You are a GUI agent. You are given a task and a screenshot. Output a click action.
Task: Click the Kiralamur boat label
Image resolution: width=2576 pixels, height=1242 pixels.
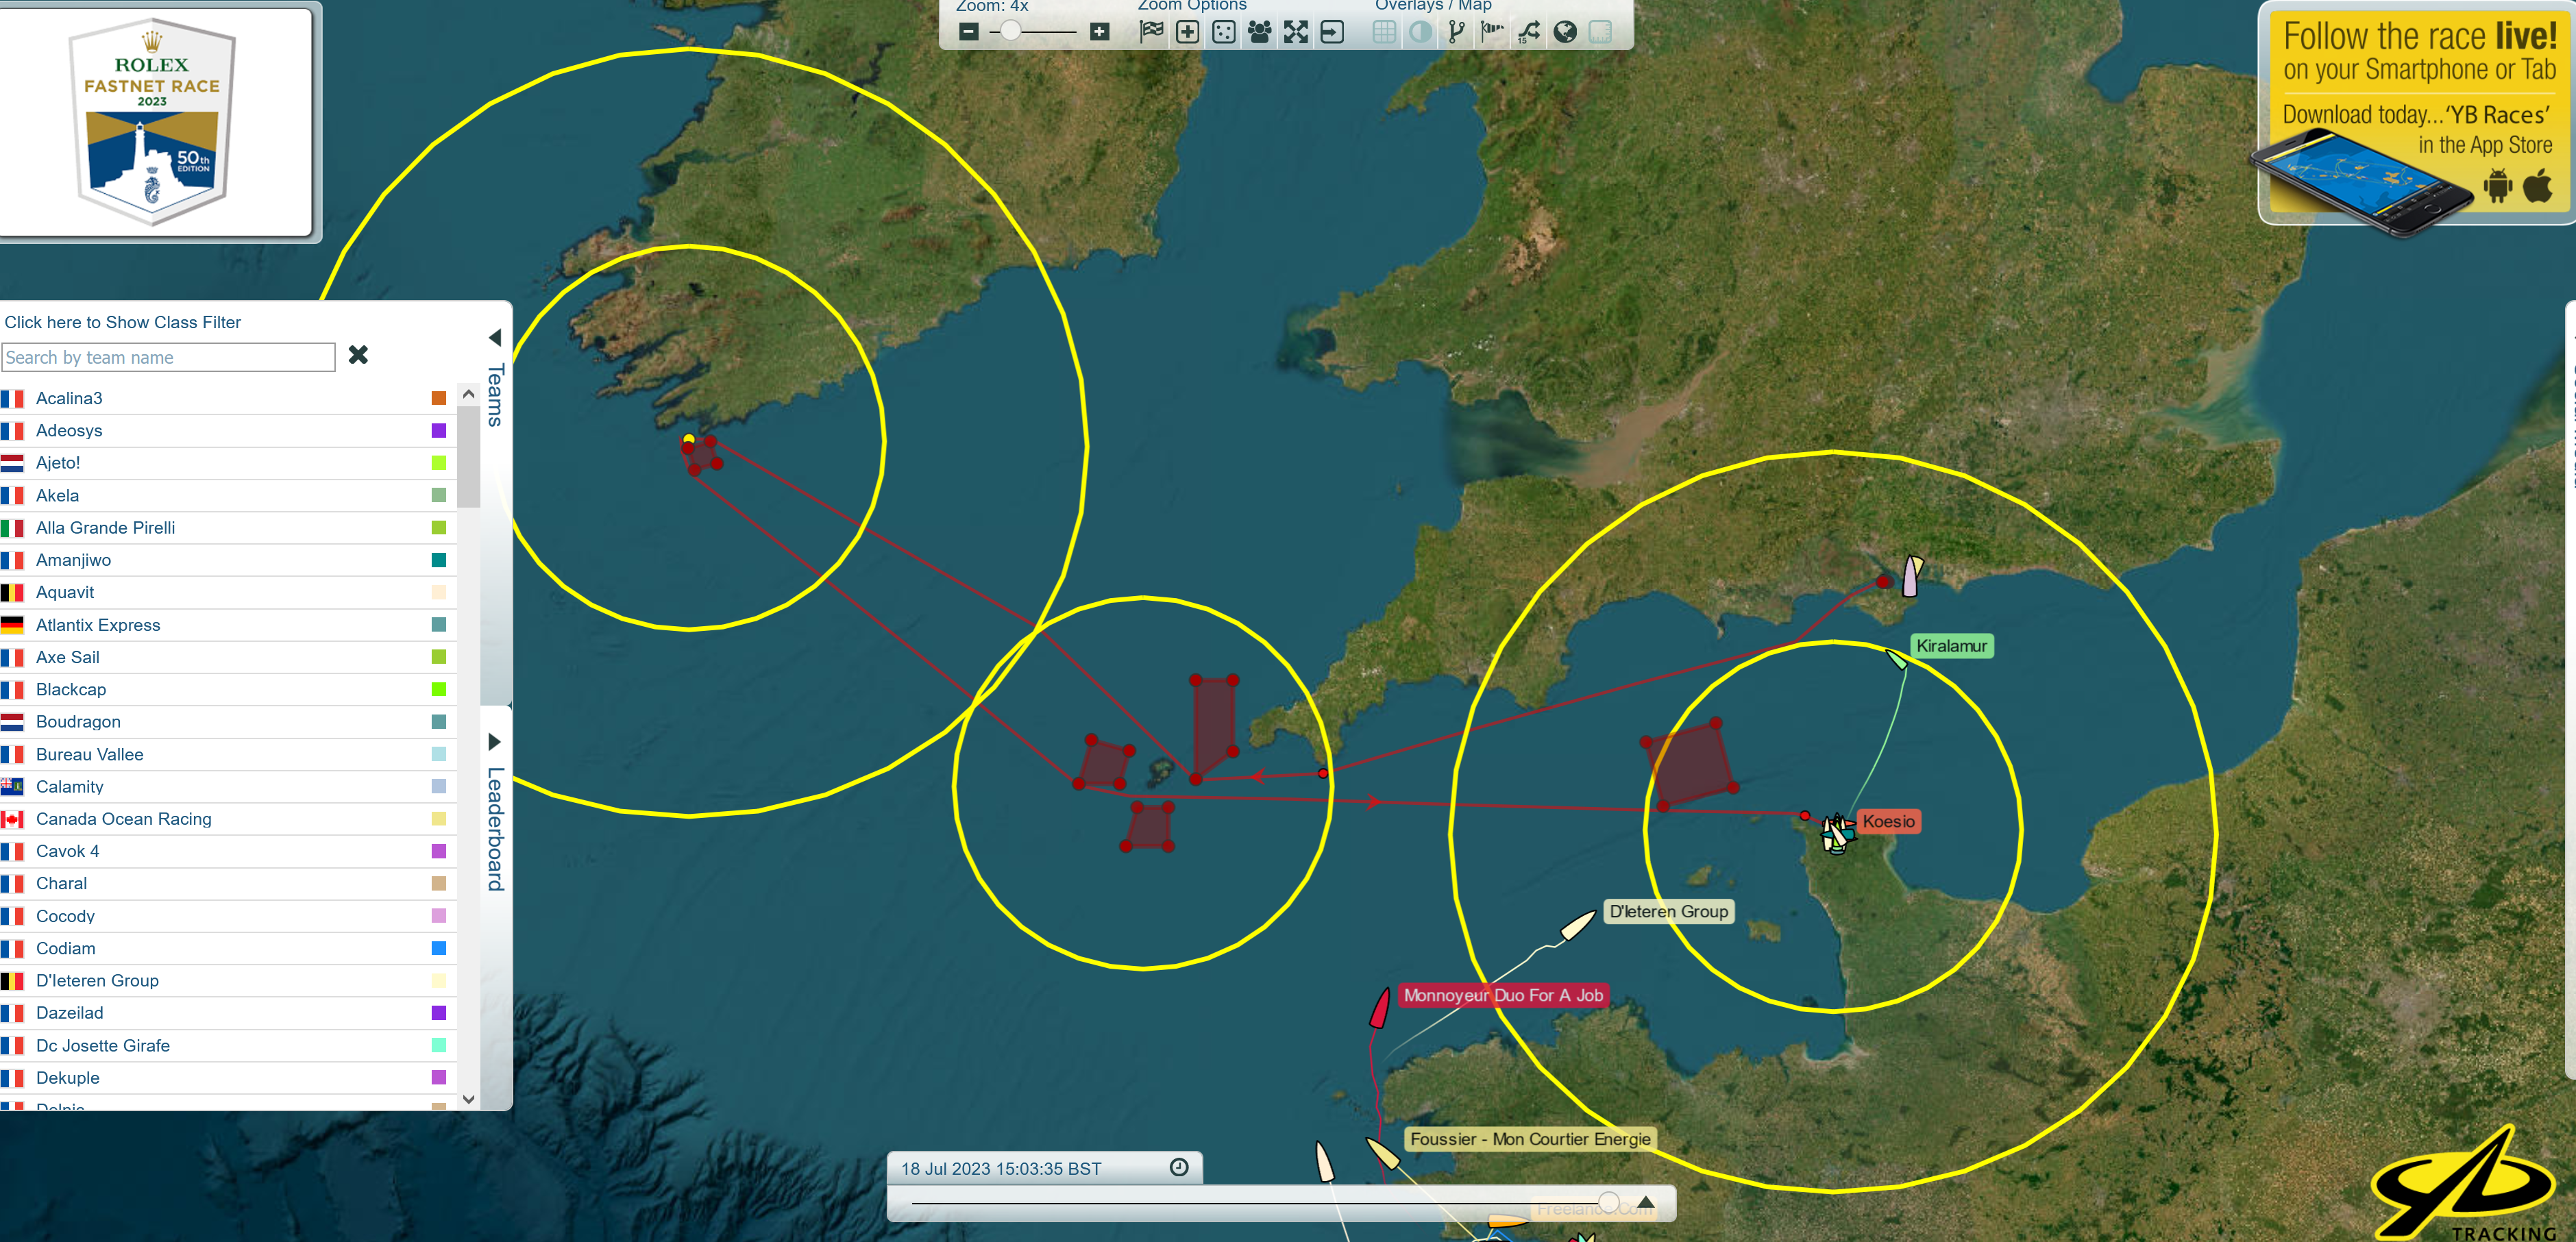coord(1951,646)
